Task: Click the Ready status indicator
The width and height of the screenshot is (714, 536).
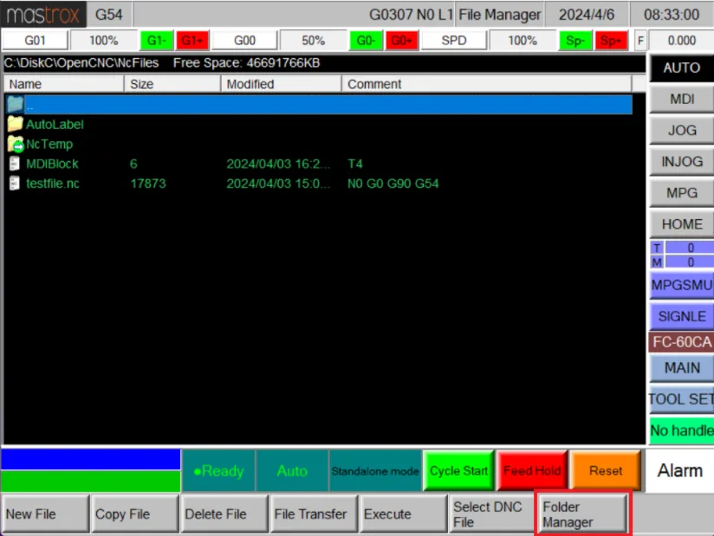Action: tap(218, 471)
